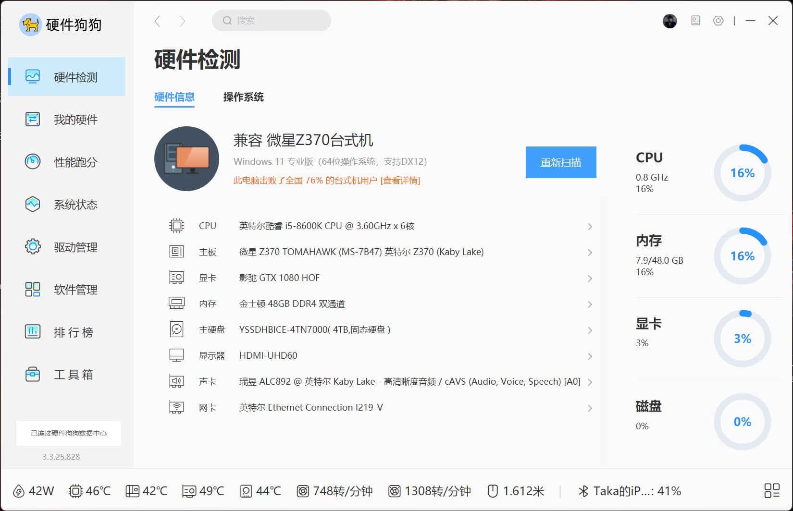Image resolution: width=793 pixels, height=511 pixels.
Task: Click the 显卡 3% usage ring
Action: pyautogui.click(x=742, y=339)
